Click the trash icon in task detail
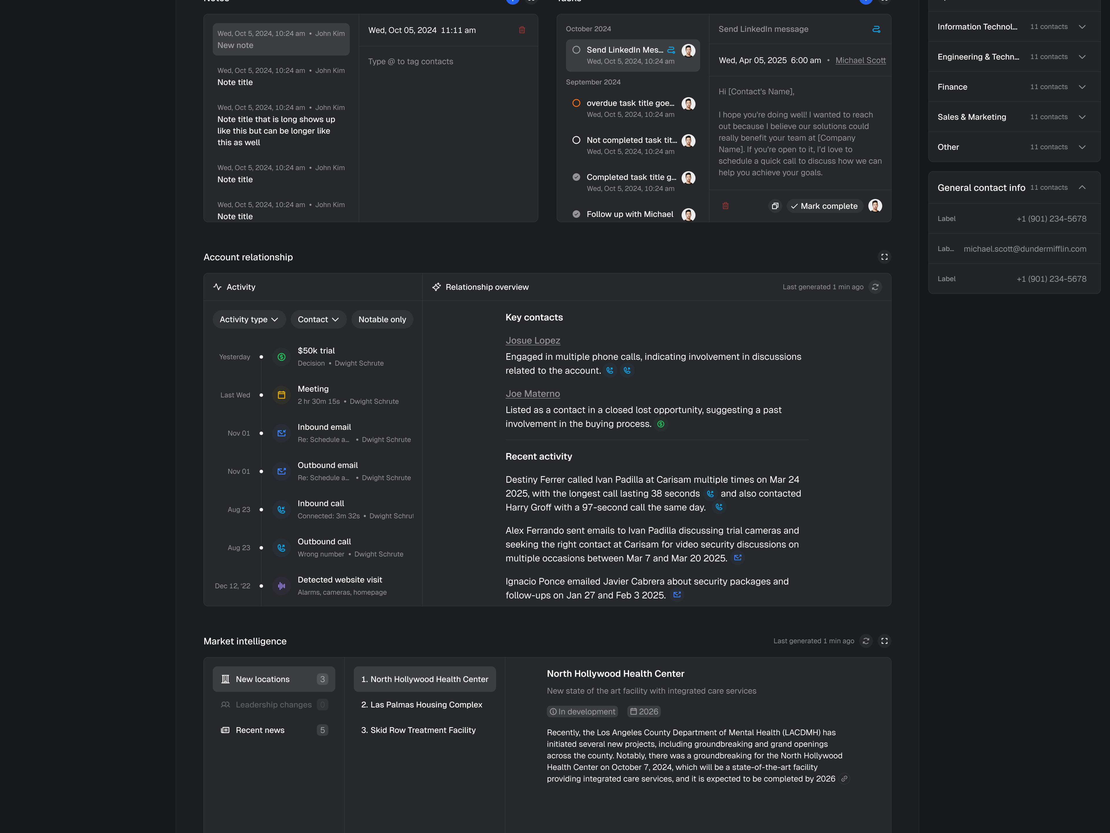This screenshot has height=833, width=1110. pos(725,206)
